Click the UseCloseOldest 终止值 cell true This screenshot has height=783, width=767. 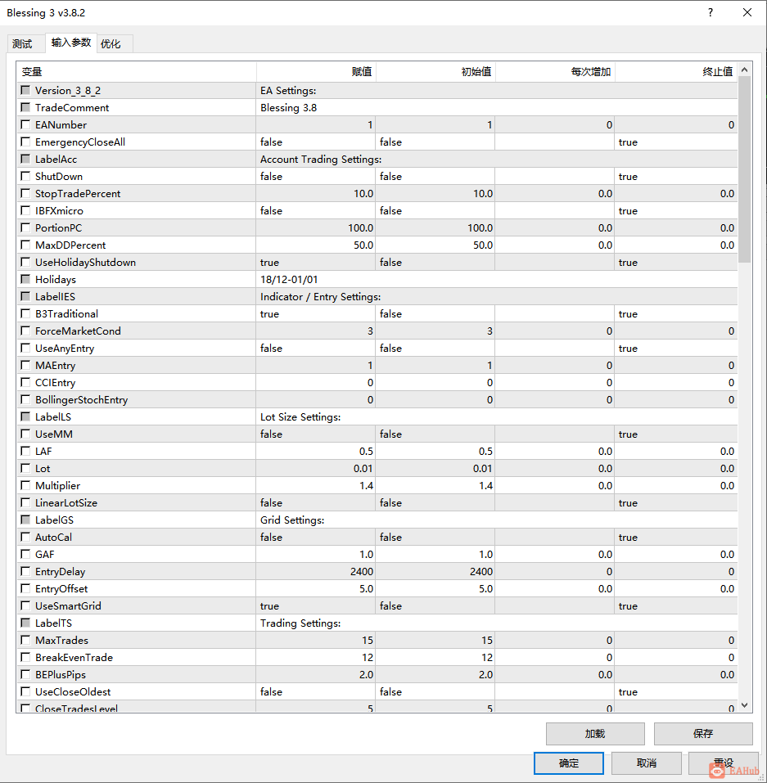[x=676, y=692]
